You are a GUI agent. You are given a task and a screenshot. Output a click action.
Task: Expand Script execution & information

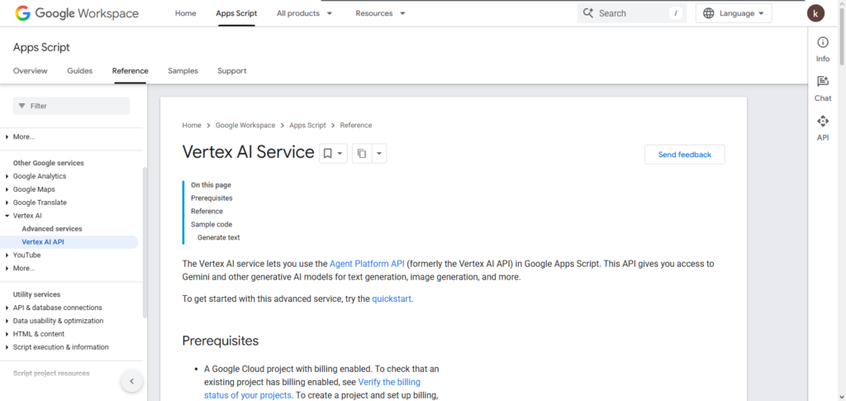(7, 347)
